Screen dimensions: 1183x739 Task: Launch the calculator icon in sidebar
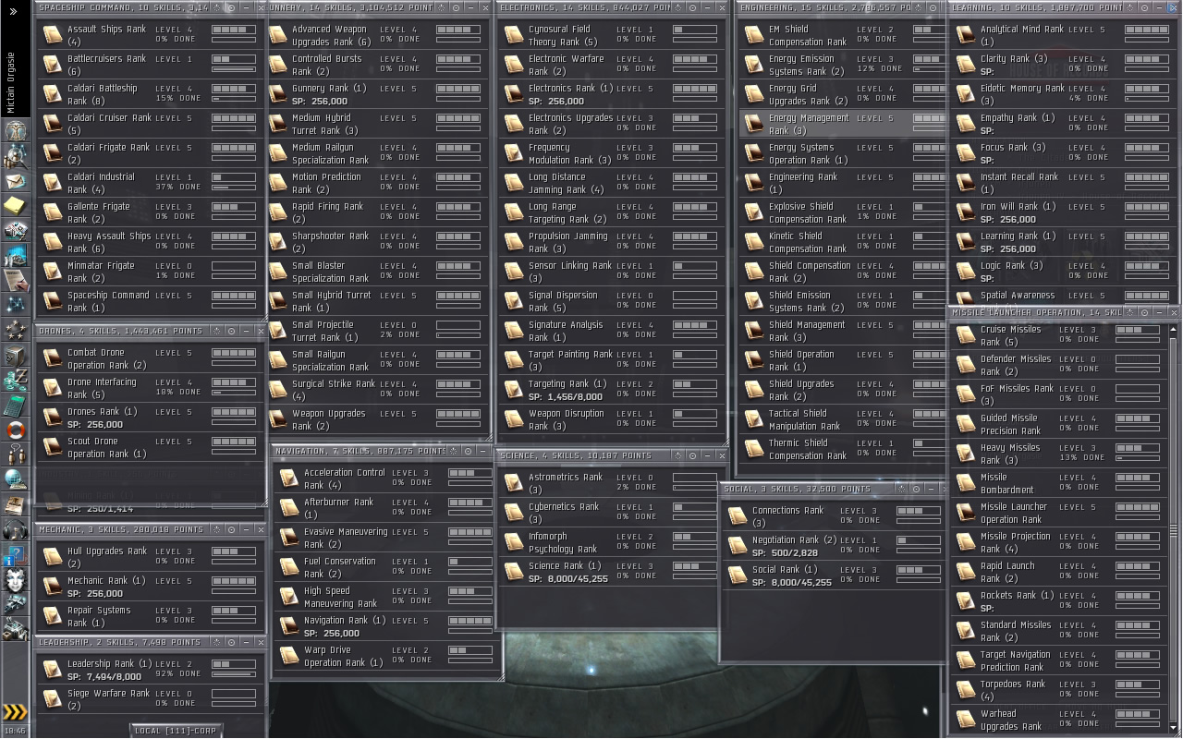pyautogui.click(x=15, y=405)
